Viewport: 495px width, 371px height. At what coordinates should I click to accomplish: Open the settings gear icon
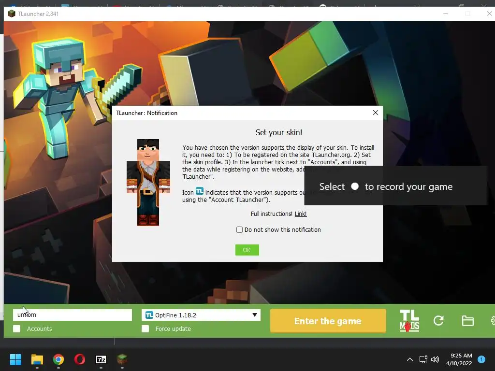(493, 321)
